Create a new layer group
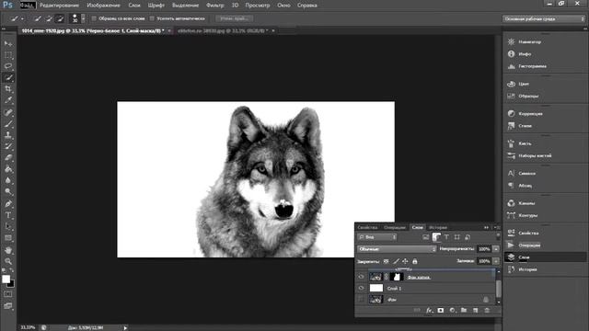Image resolution: width=589 pixels, height=331 pixels. [464, 311]
